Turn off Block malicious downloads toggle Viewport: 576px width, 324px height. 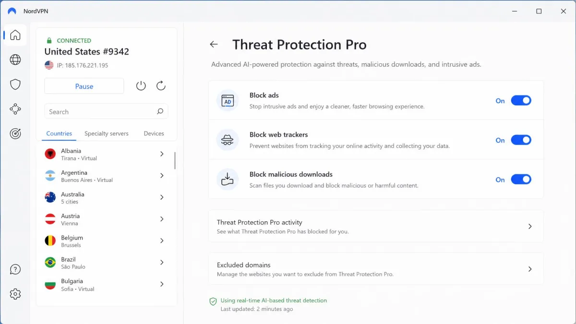(x=521, y=179)
